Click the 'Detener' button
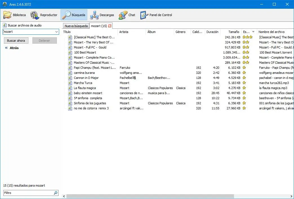The image size is (294, 199). click(x=44, y=41)
